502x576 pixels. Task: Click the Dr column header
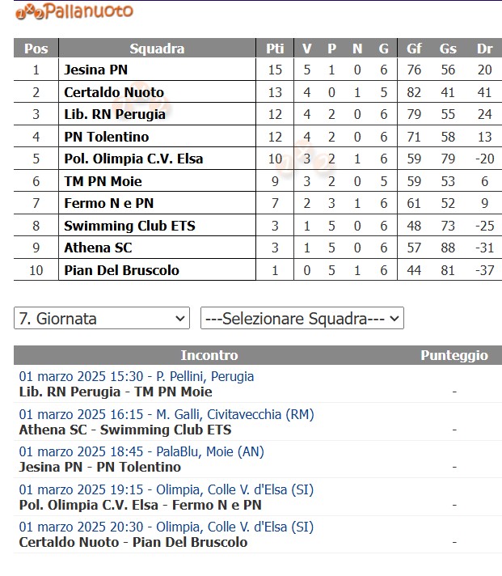click(x=484, y=49)
